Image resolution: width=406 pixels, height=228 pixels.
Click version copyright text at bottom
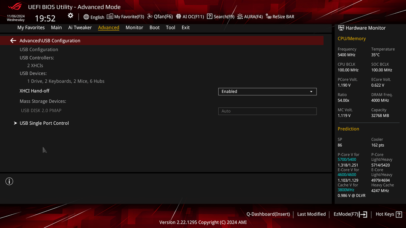pos(203,222)
